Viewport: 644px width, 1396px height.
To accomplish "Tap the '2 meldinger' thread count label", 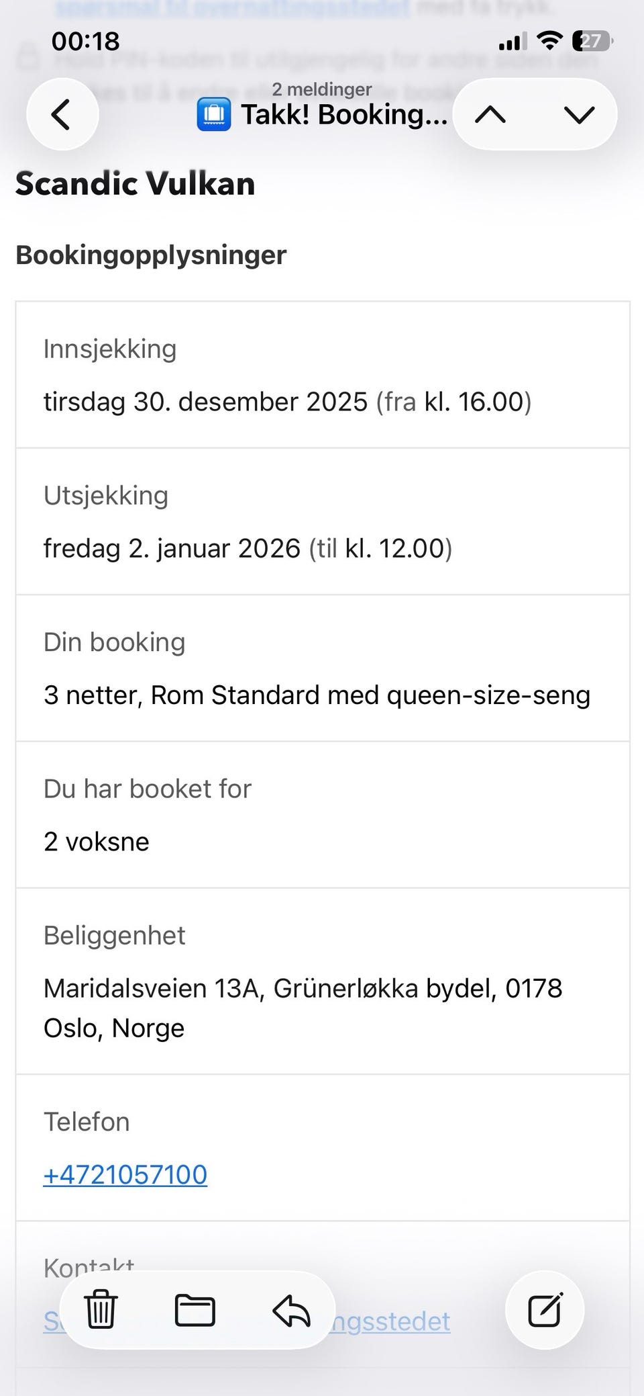I will (322, 89).
